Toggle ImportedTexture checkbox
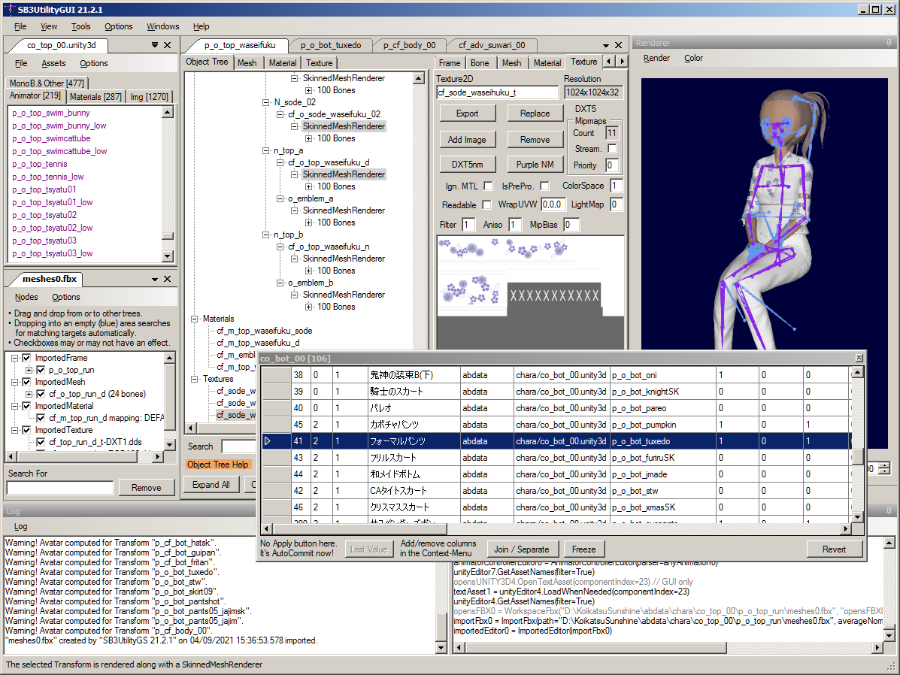The image size is (900, 675). pos(26,430)
